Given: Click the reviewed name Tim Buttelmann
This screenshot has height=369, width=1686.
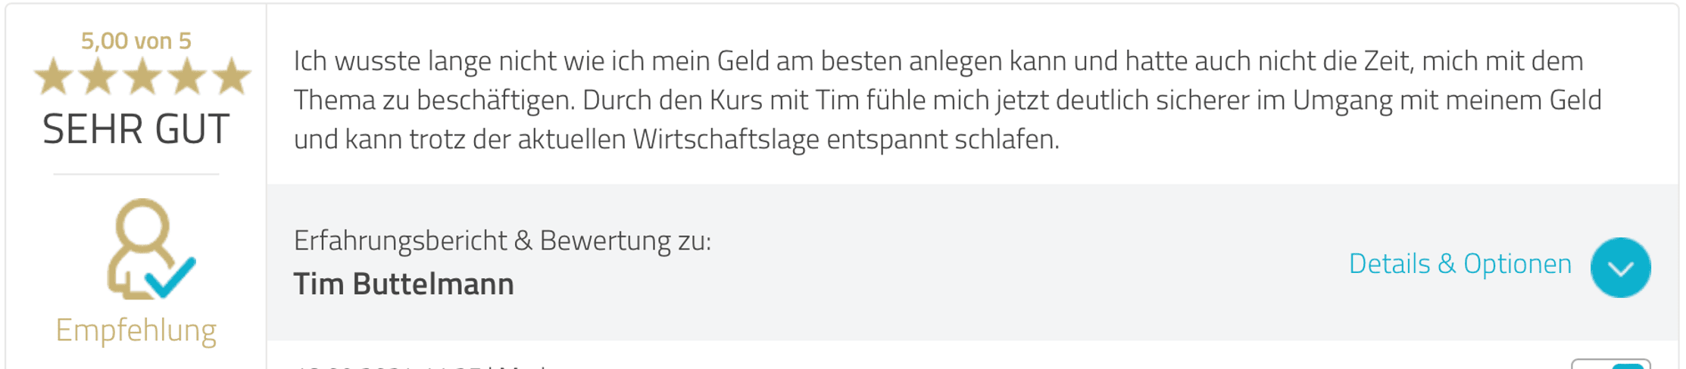Looking at the screenshot, I should click(x=404, y=284).
